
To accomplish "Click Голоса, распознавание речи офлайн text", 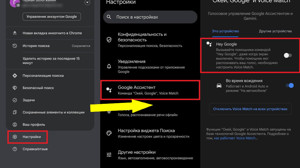I will [x=148, y=115].
